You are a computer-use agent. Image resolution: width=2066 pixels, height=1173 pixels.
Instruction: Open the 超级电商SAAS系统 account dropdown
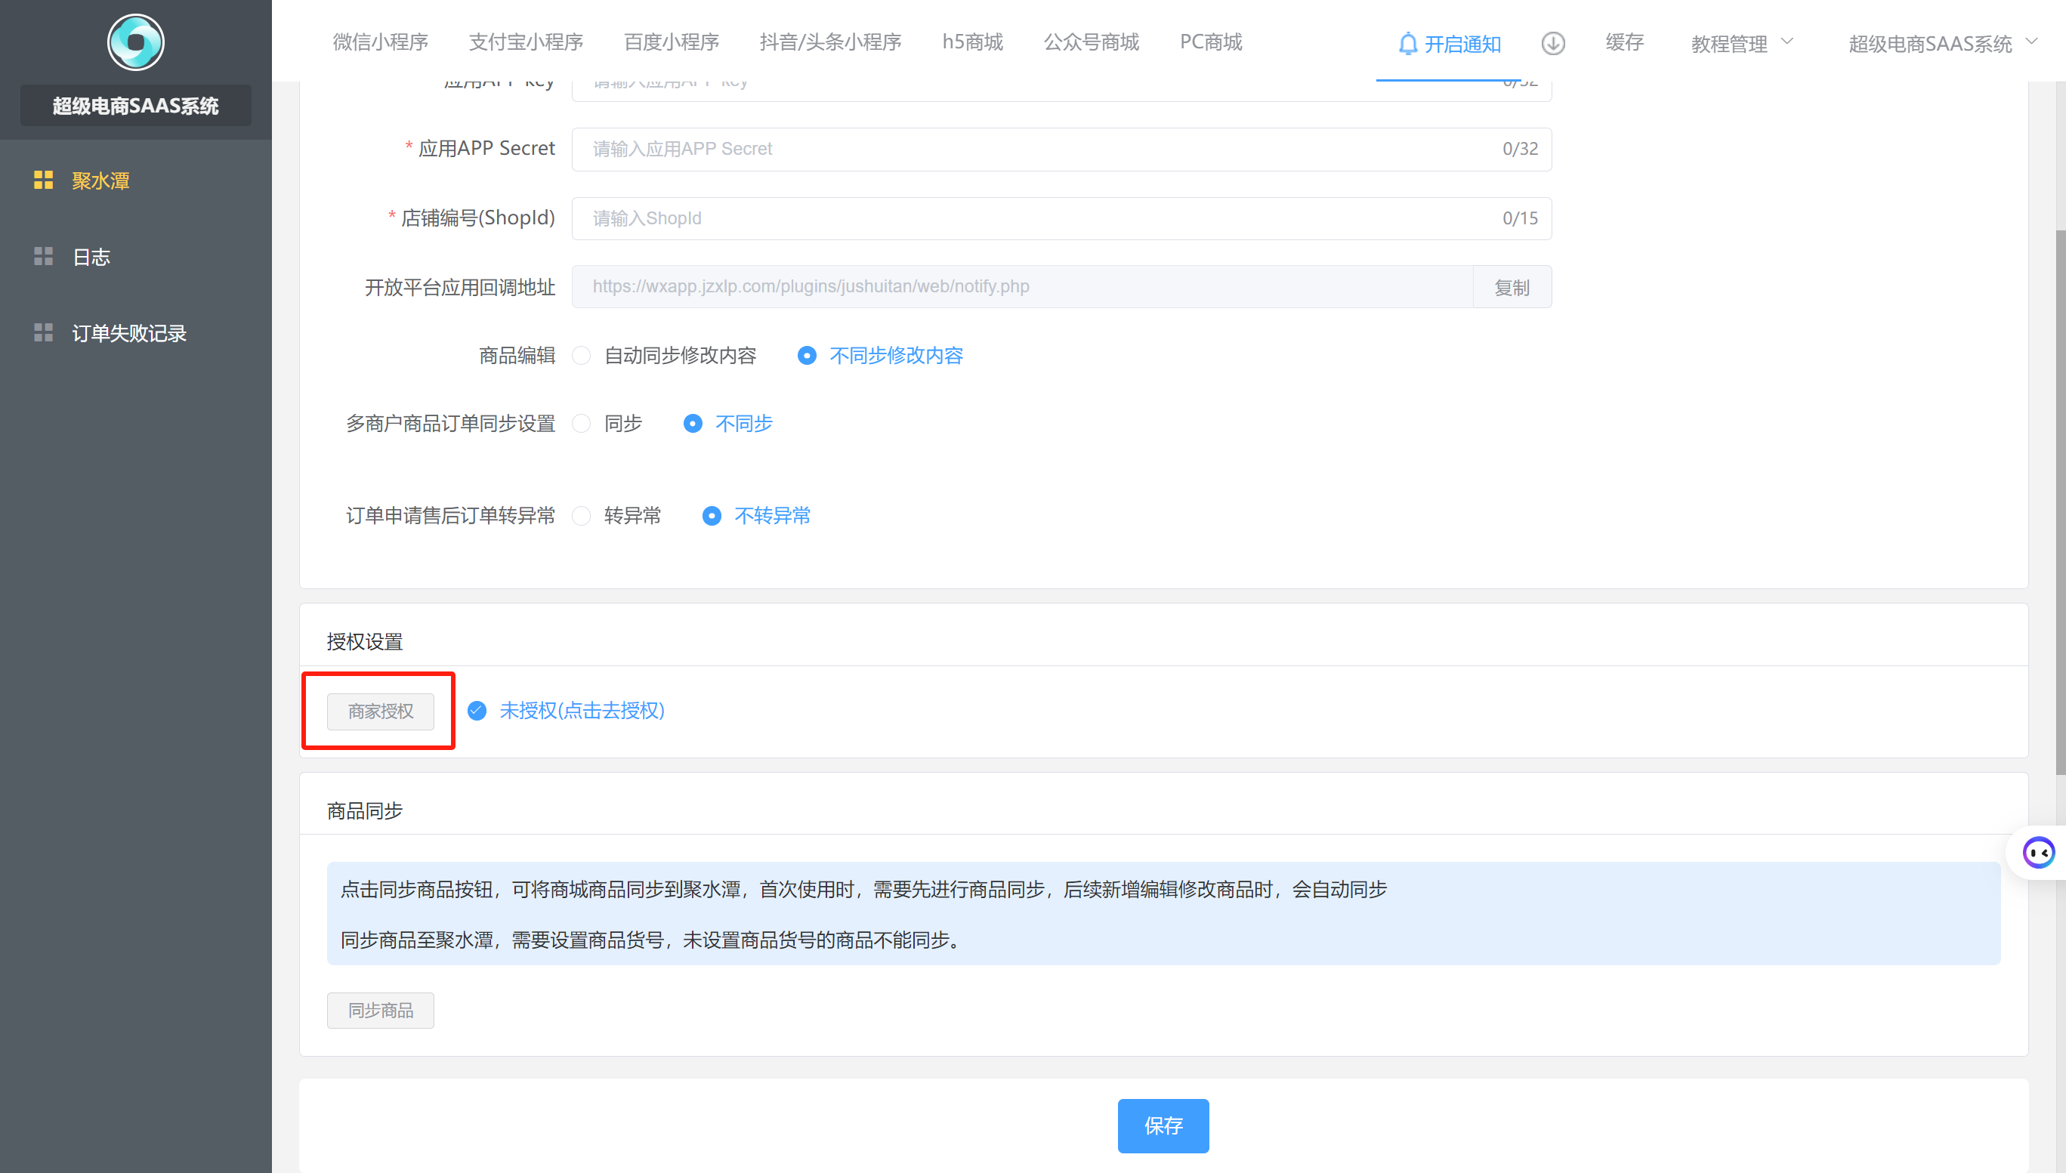(1941, 44)
